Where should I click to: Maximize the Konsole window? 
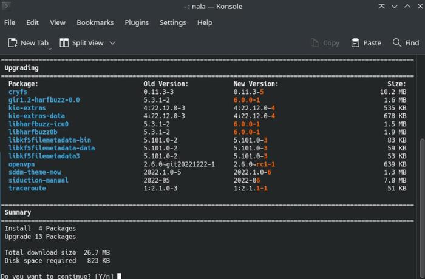click(407, 6)
